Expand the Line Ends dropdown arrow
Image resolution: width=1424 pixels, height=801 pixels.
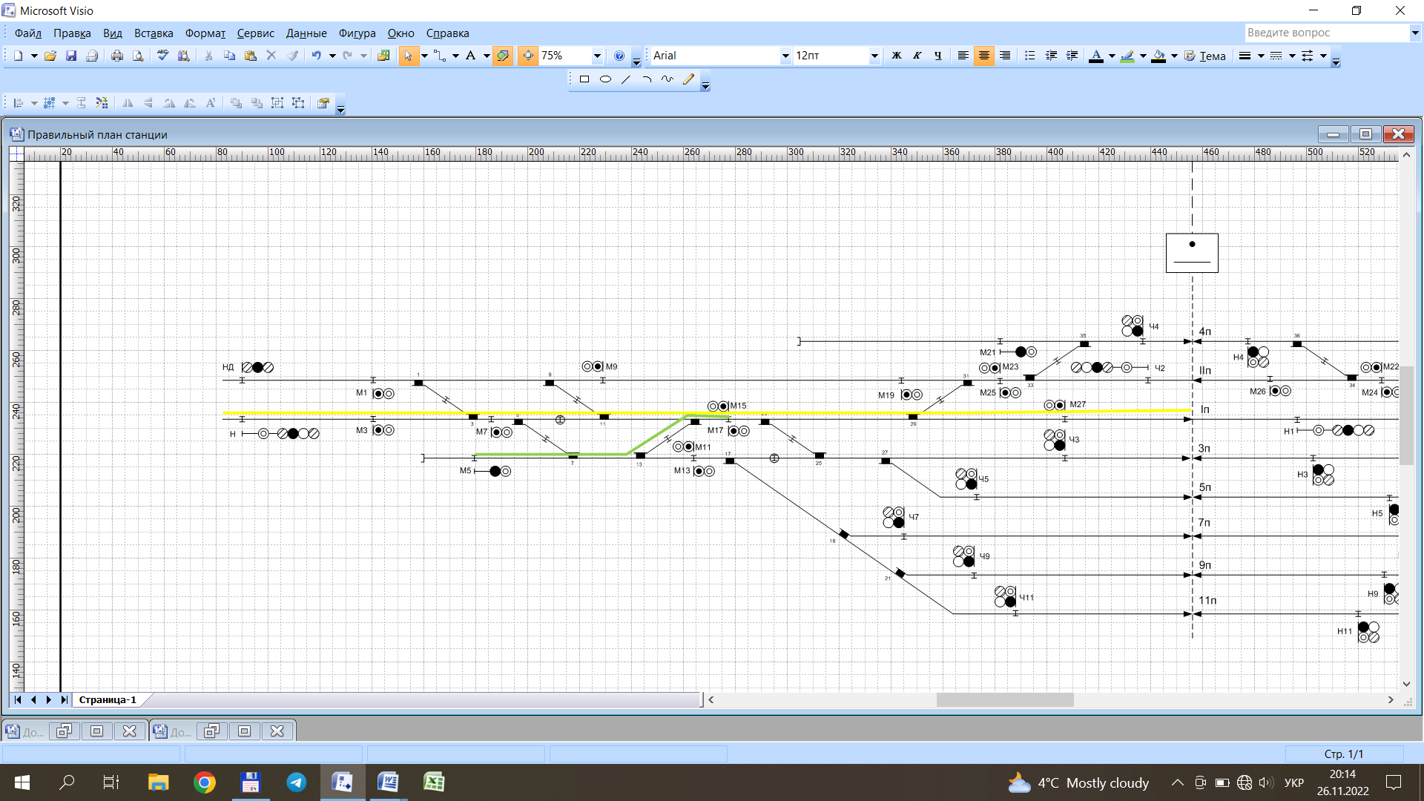(1322, 56)
